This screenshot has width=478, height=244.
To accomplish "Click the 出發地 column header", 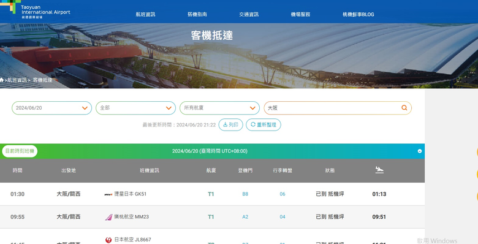I will point(69,170).
